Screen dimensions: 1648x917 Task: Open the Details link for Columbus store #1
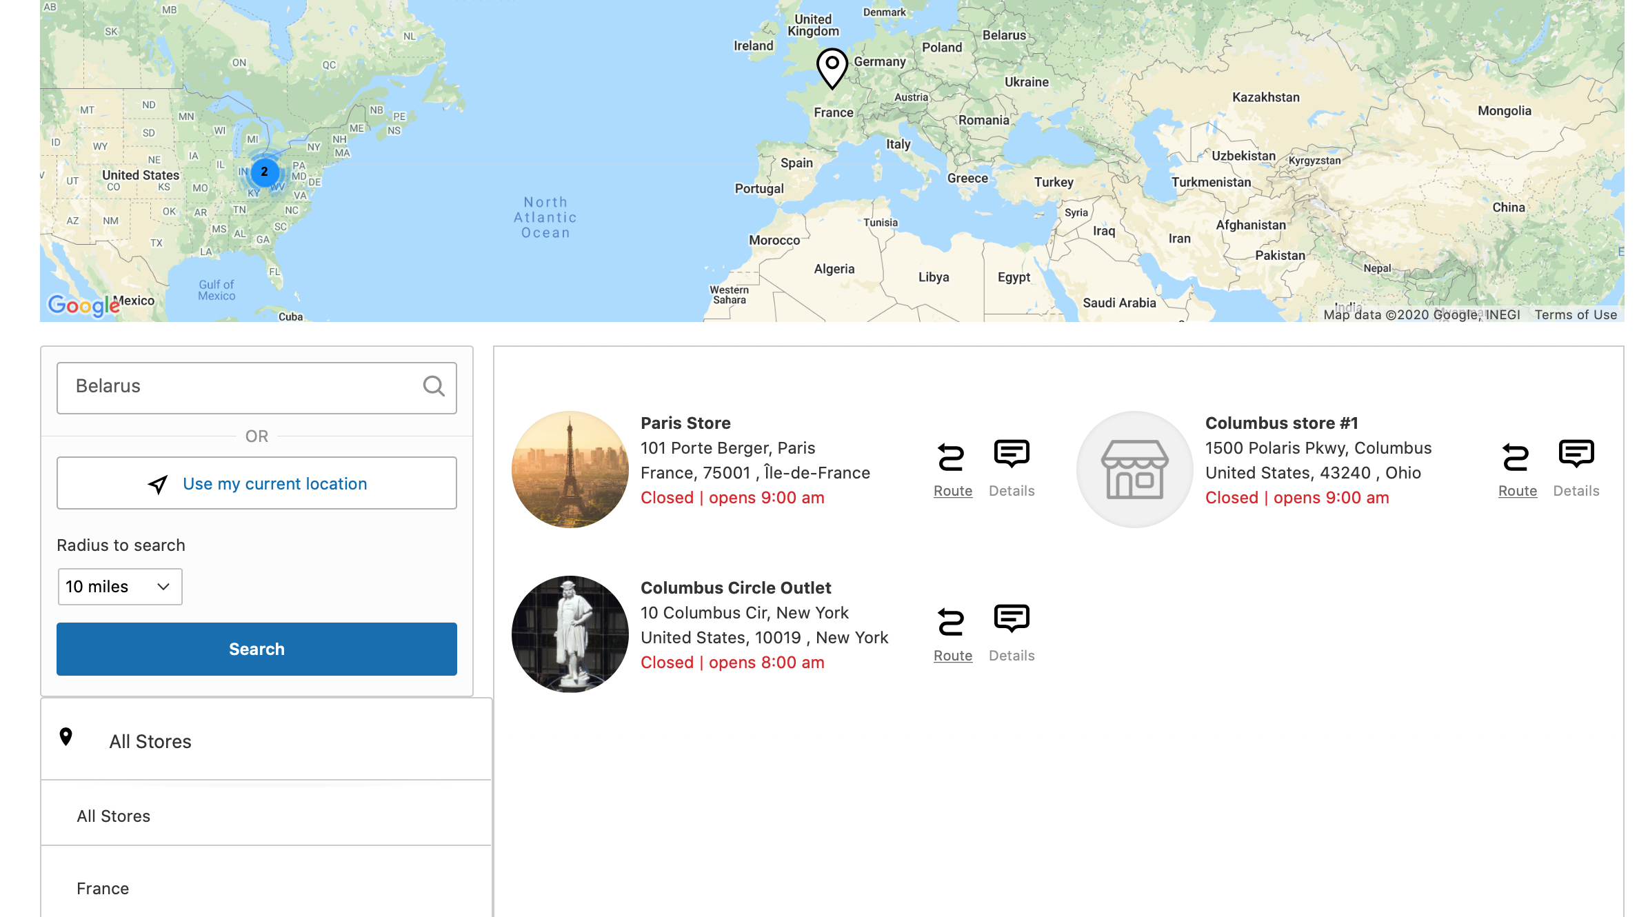[1576, 491]
